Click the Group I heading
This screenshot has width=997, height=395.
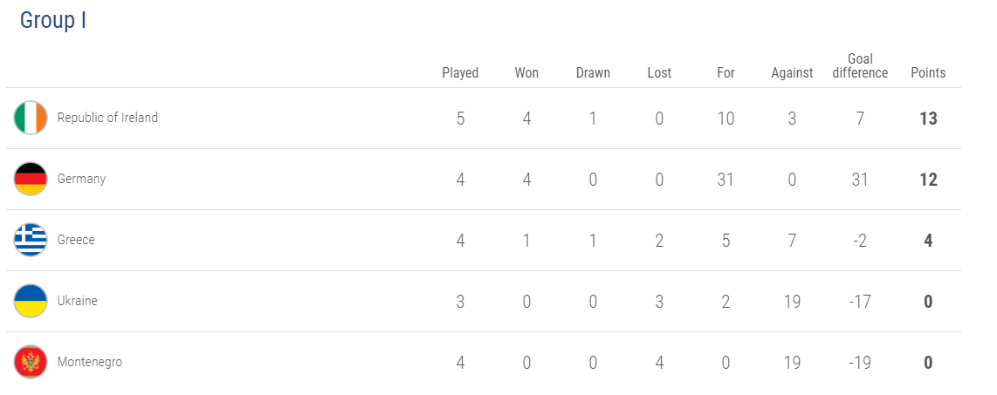tap(52, 20)
